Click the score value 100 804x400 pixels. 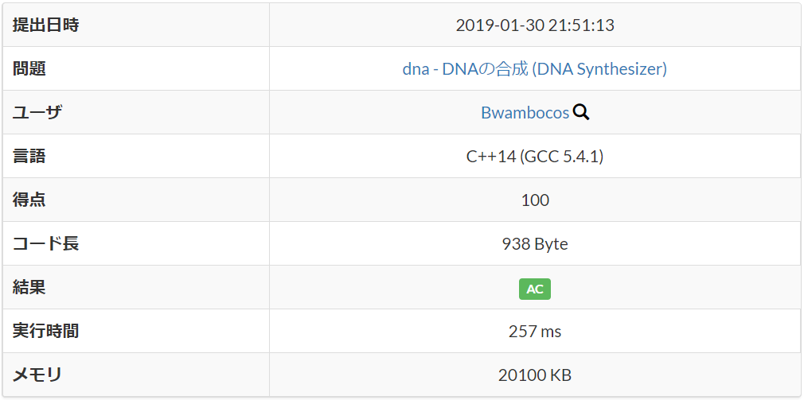(535, 200)
